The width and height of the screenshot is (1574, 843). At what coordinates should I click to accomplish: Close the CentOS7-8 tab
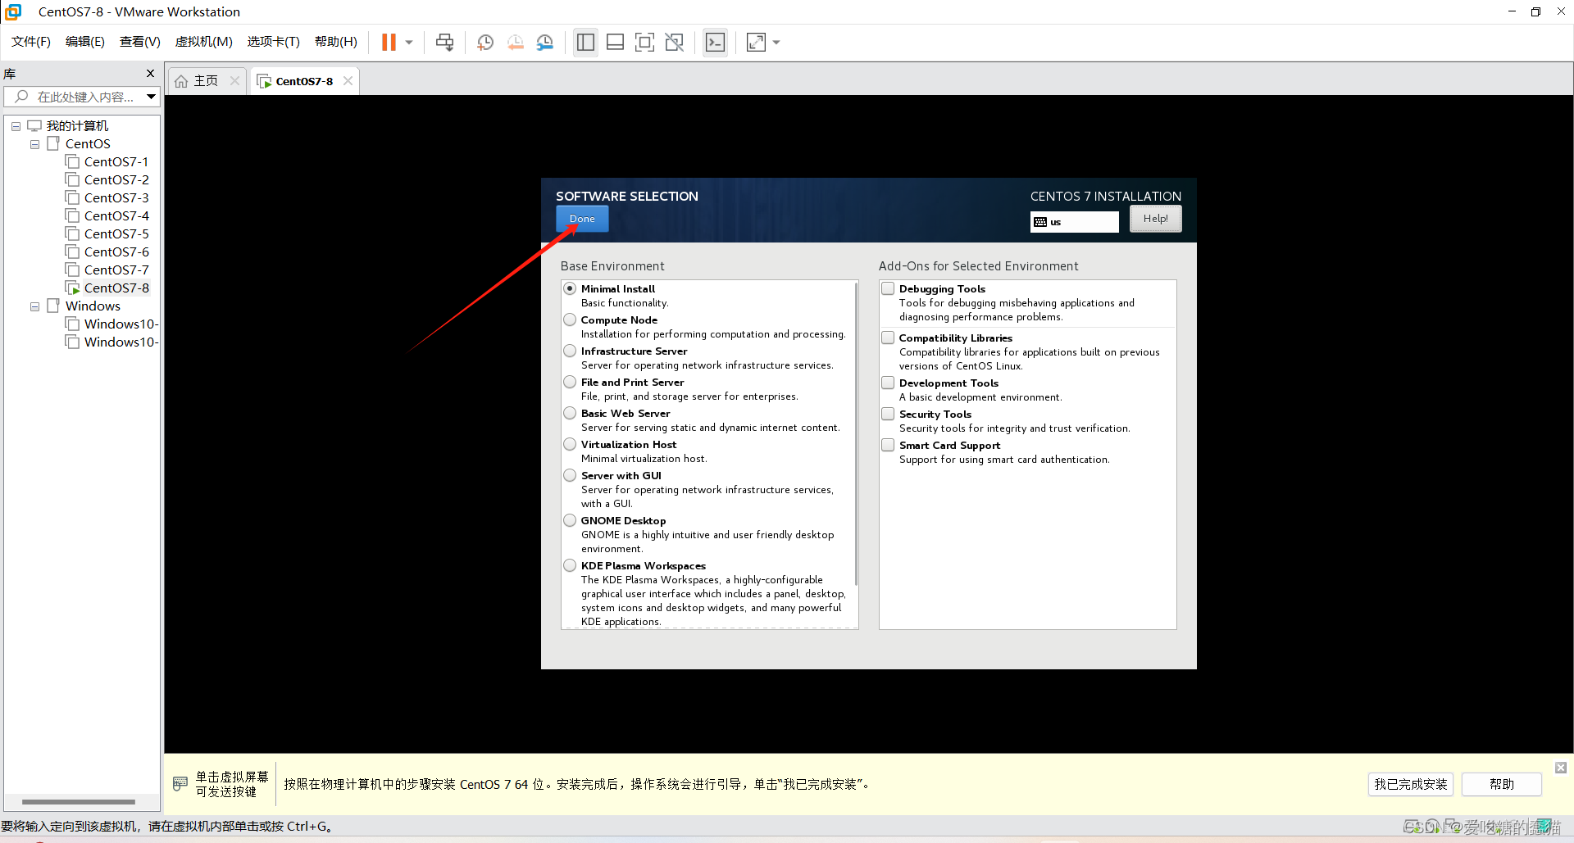click(x=348, y=80)
